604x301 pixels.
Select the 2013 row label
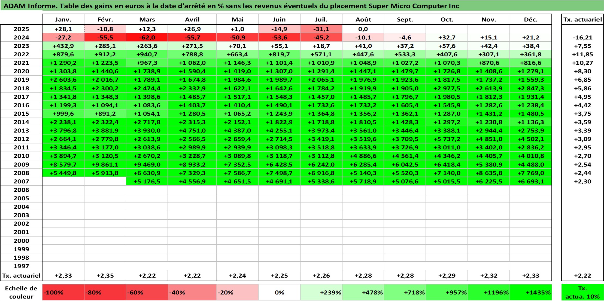(21, 131)
